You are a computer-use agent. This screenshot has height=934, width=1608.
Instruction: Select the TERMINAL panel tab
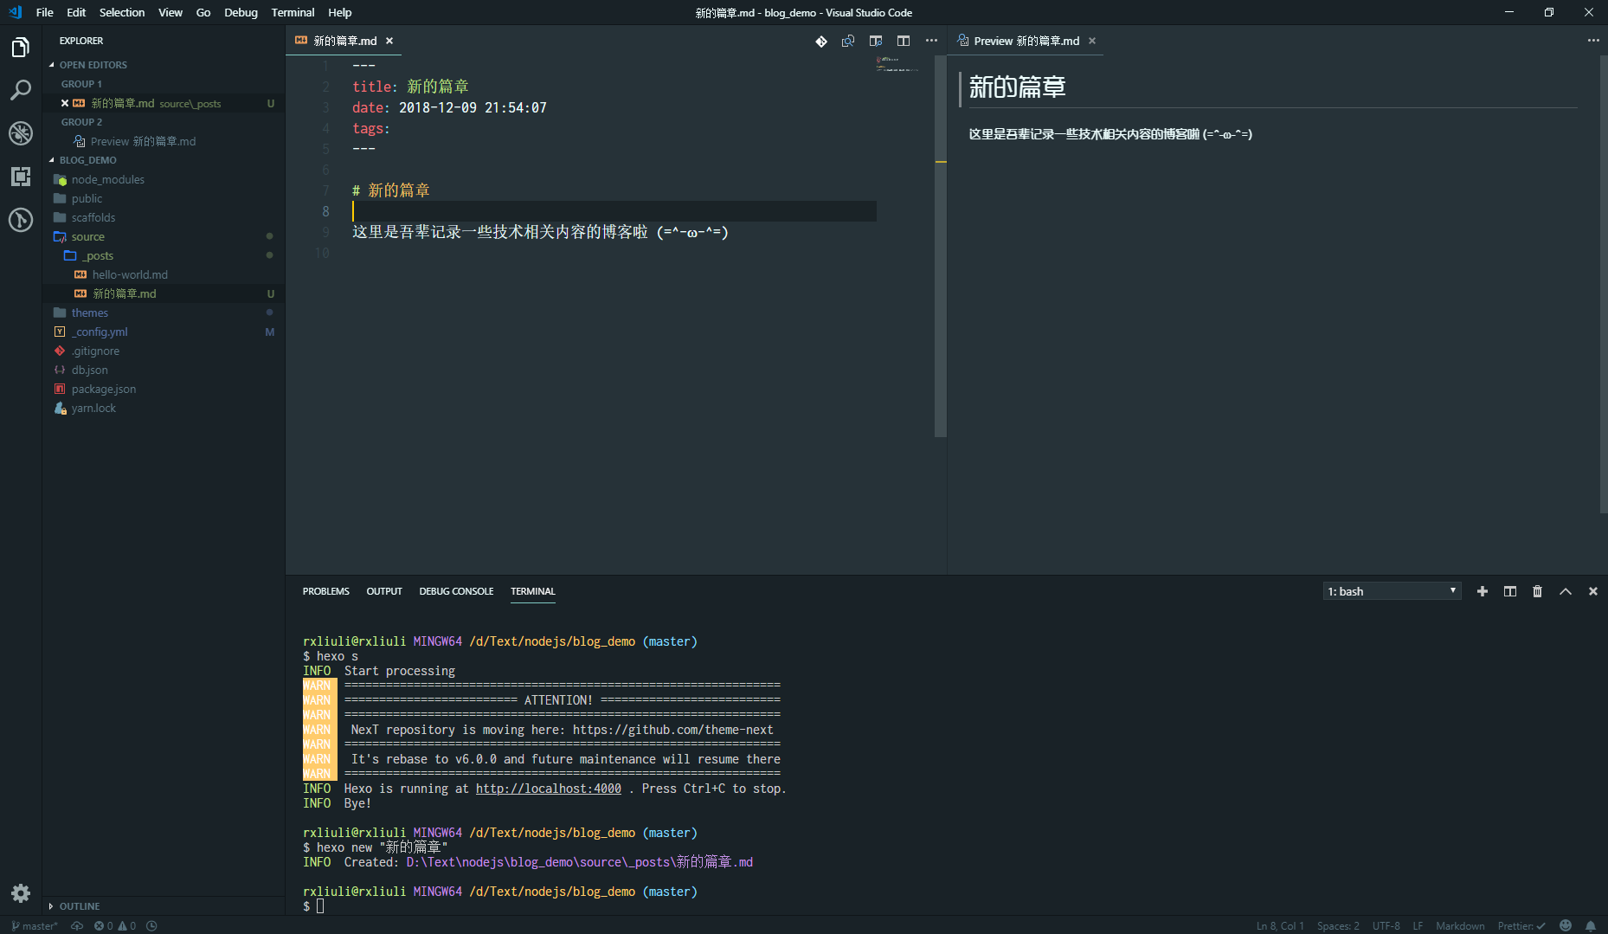[x=533, y=591]
